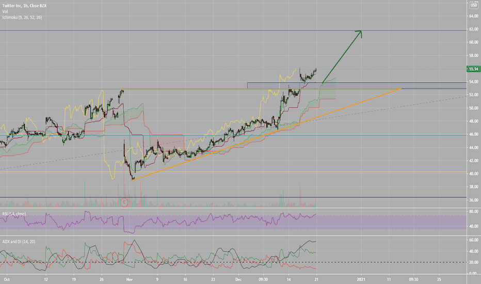
Task: Click the 2021 label on time axis
Action: [x=361, y=279]
